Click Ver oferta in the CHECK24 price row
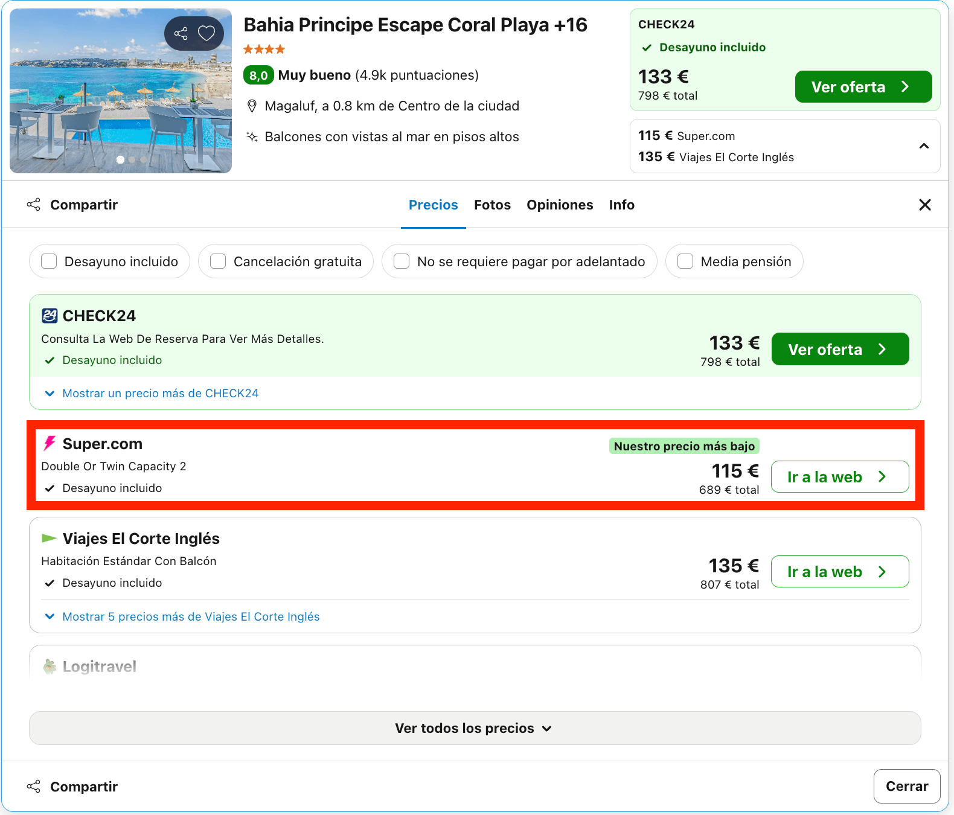 (840, 349)
